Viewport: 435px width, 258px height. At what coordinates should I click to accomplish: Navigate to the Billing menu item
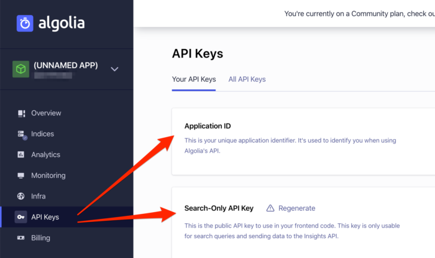coord(40,238)
